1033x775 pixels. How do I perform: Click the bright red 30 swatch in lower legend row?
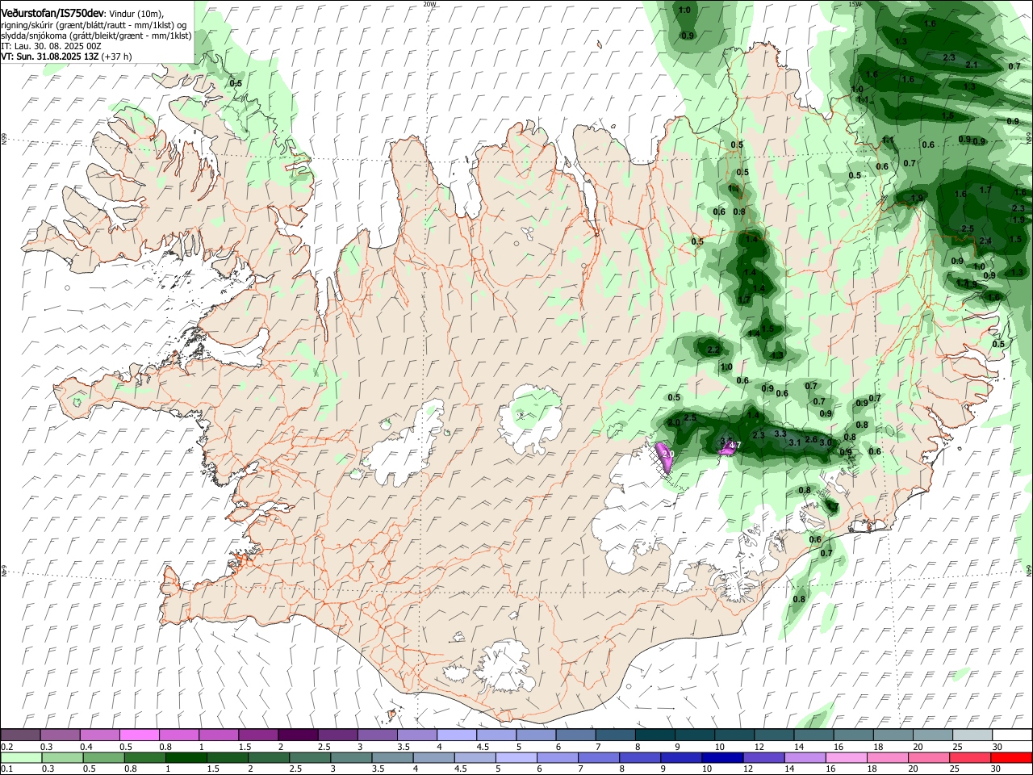(1011, 757)
